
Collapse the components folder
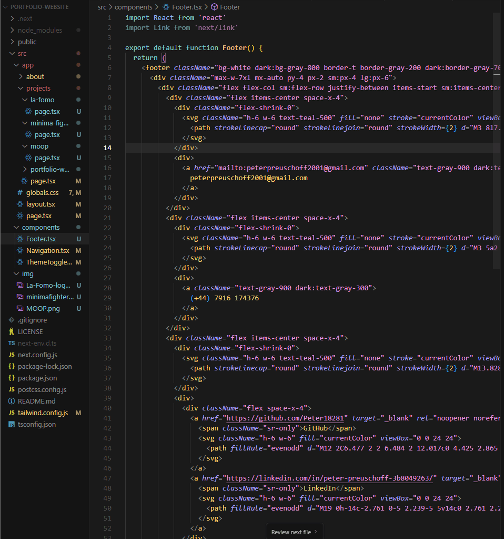click(x=16, y=227)
